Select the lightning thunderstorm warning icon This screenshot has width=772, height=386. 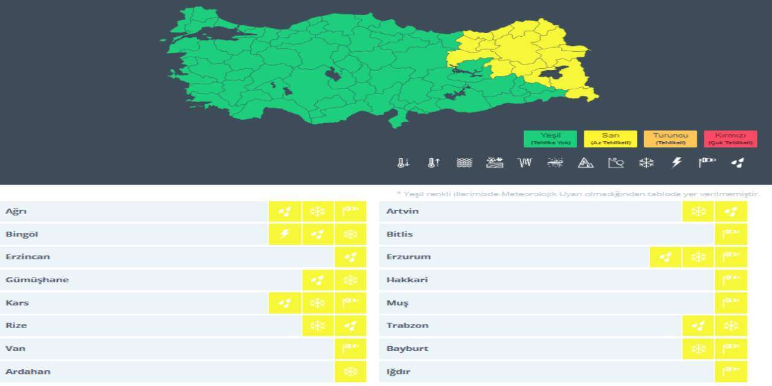tap(675, 162)
